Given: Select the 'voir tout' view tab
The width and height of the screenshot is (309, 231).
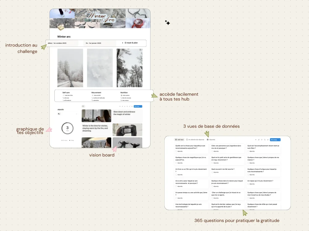Looking at the screenshot, I should tap(179, 140).
